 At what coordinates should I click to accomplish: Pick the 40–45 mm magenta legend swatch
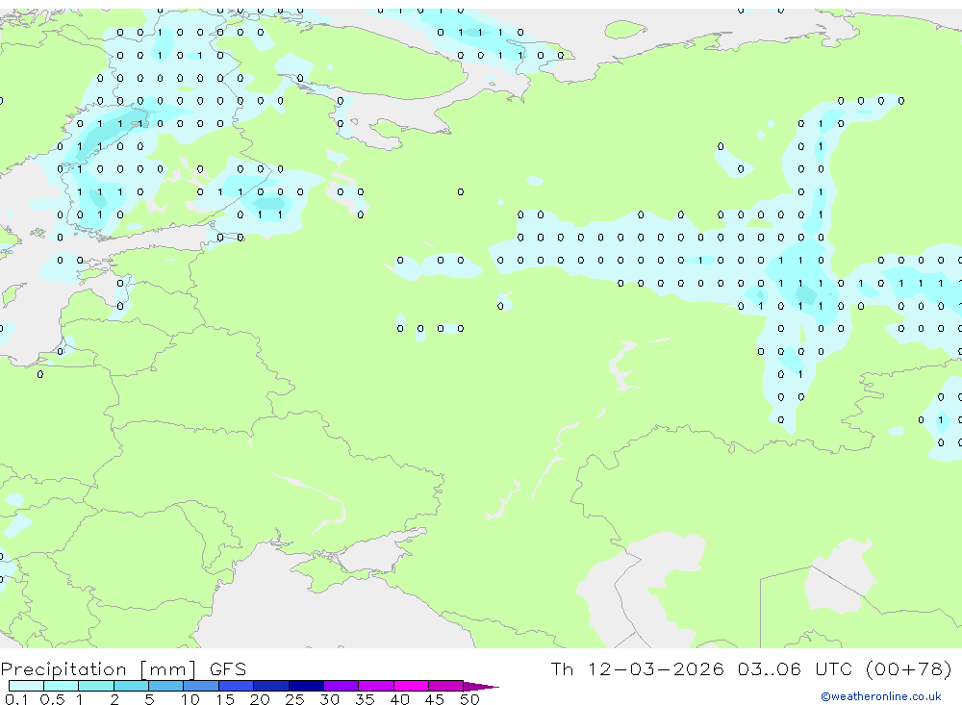[x=411, y=686]
